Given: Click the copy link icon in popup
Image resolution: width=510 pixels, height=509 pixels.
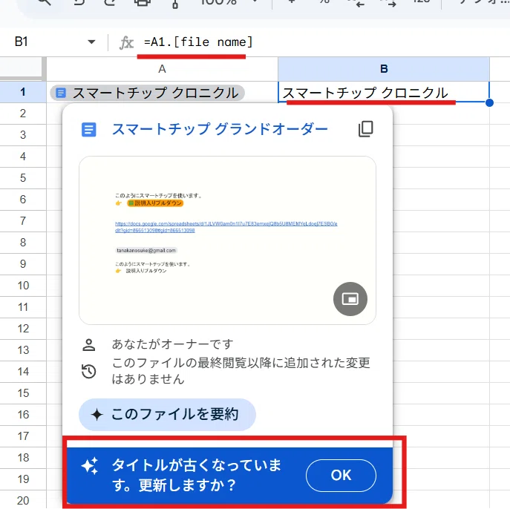Looking at the screenshot, I should point(365,129).
